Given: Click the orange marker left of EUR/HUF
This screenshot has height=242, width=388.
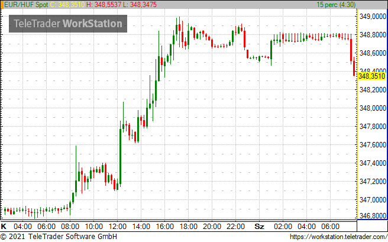Looking at the screenshot, I should pyautogui.click(x=2, y=5).
